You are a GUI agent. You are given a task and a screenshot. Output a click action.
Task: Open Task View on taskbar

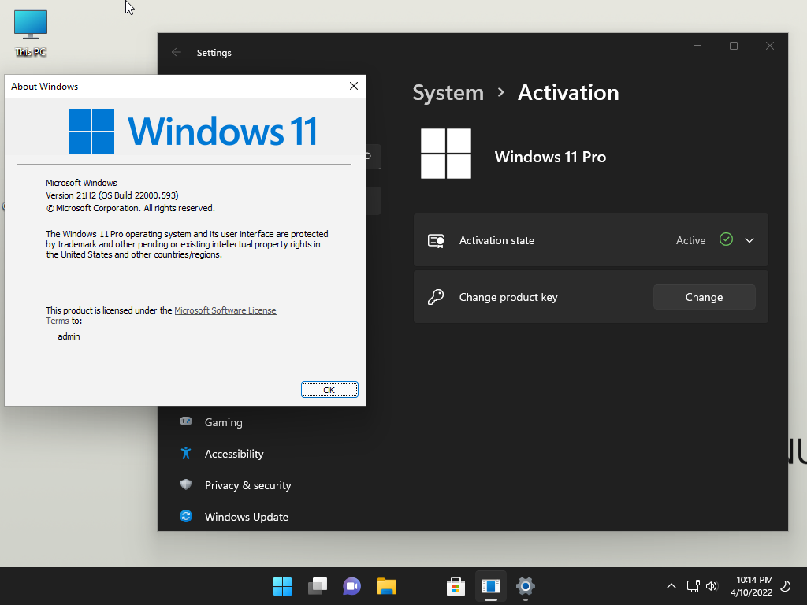click(318, 586)
